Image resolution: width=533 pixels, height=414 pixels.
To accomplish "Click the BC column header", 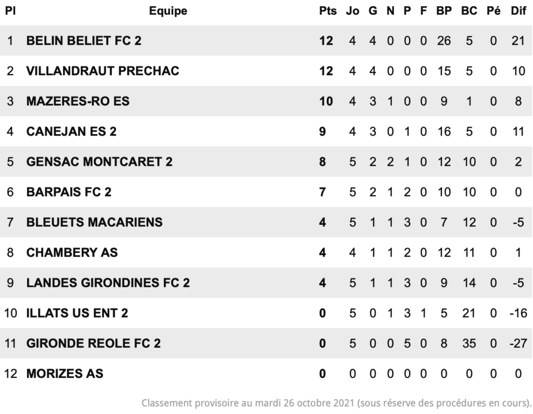I will click(469, 11).
